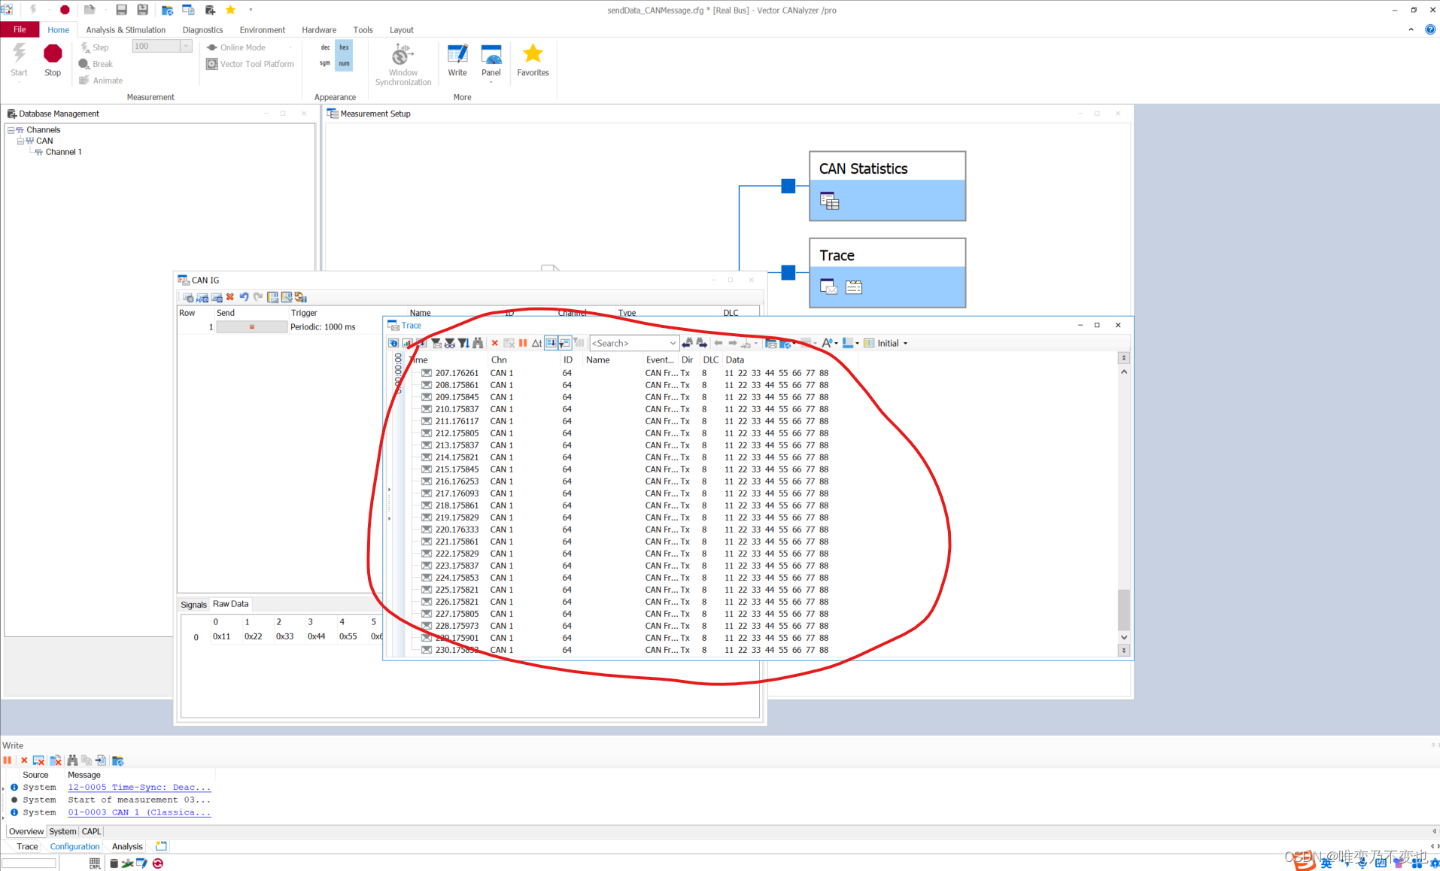Open the quick access toolbar customize arrow

coord(251,10)
